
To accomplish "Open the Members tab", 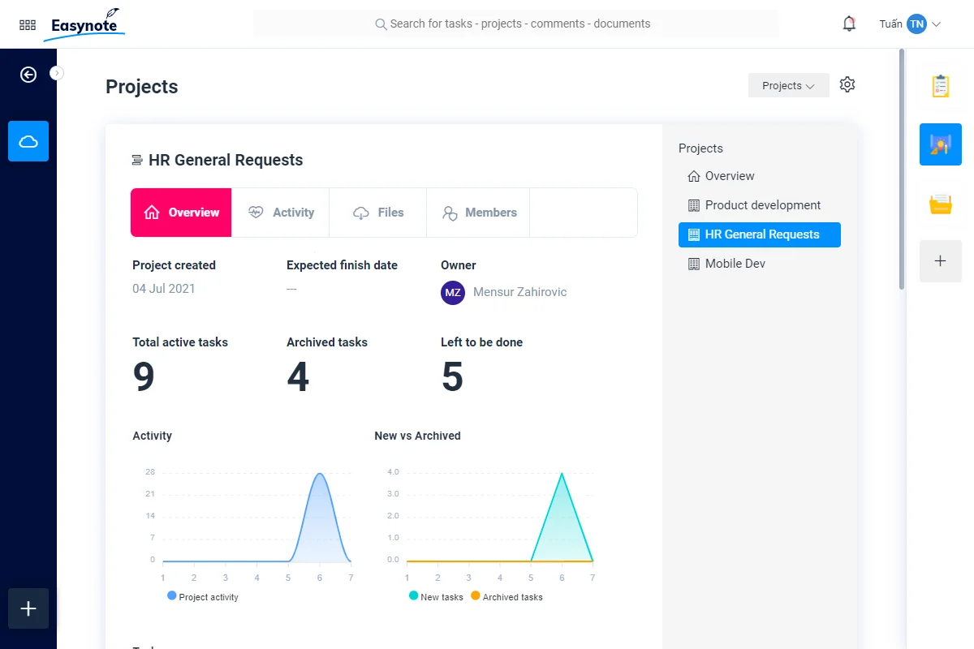I will (479, 213).
